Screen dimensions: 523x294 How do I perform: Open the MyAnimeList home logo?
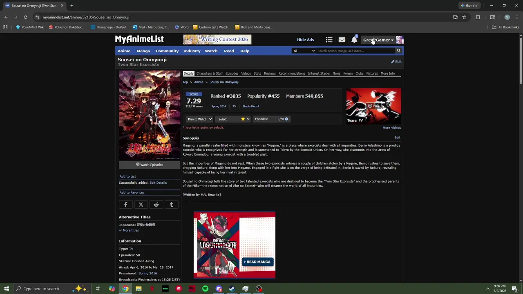[x=139, y=39]
